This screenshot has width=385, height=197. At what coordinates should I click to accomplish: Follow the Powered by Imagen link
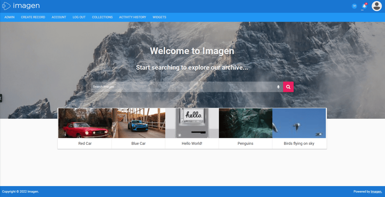tap(376, 192)
